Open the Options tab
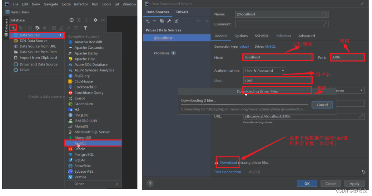Viewport: 372px width, 196px height. 241,36
